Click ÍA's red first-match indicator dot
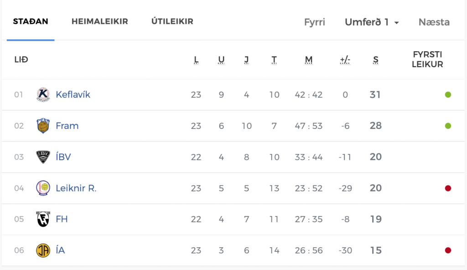The image size is (467, 270). pos(448,250)
